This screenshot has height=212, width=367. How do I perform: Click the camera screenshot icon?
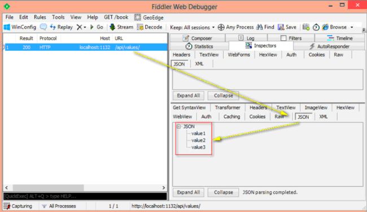pyautogui.click(x=306, y=27)
